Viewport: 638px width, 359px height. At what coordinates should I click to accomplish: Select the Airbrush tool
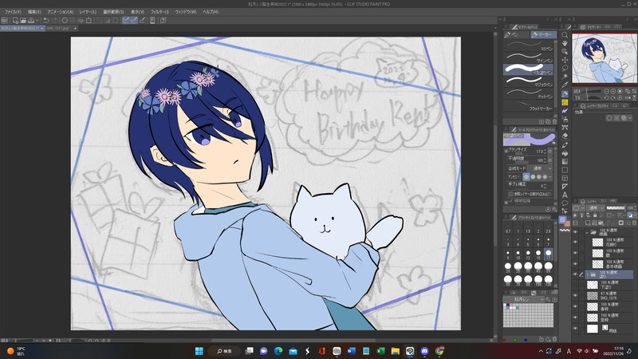(x=565, y=119)
